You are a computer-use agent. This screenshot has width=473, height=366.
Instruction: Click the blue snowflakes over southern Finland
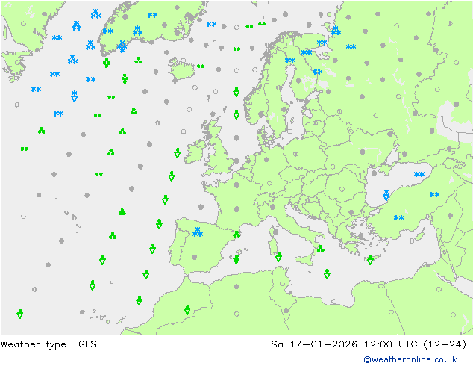pos(317,72)
